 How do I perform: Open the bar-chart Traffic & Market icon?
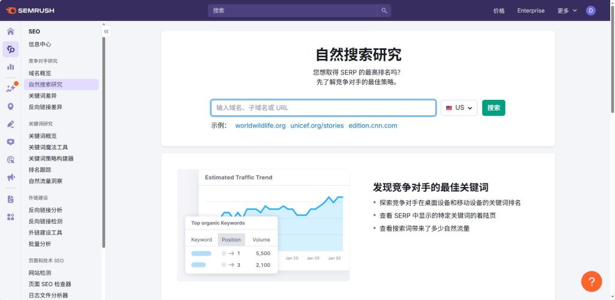point(11,67)
